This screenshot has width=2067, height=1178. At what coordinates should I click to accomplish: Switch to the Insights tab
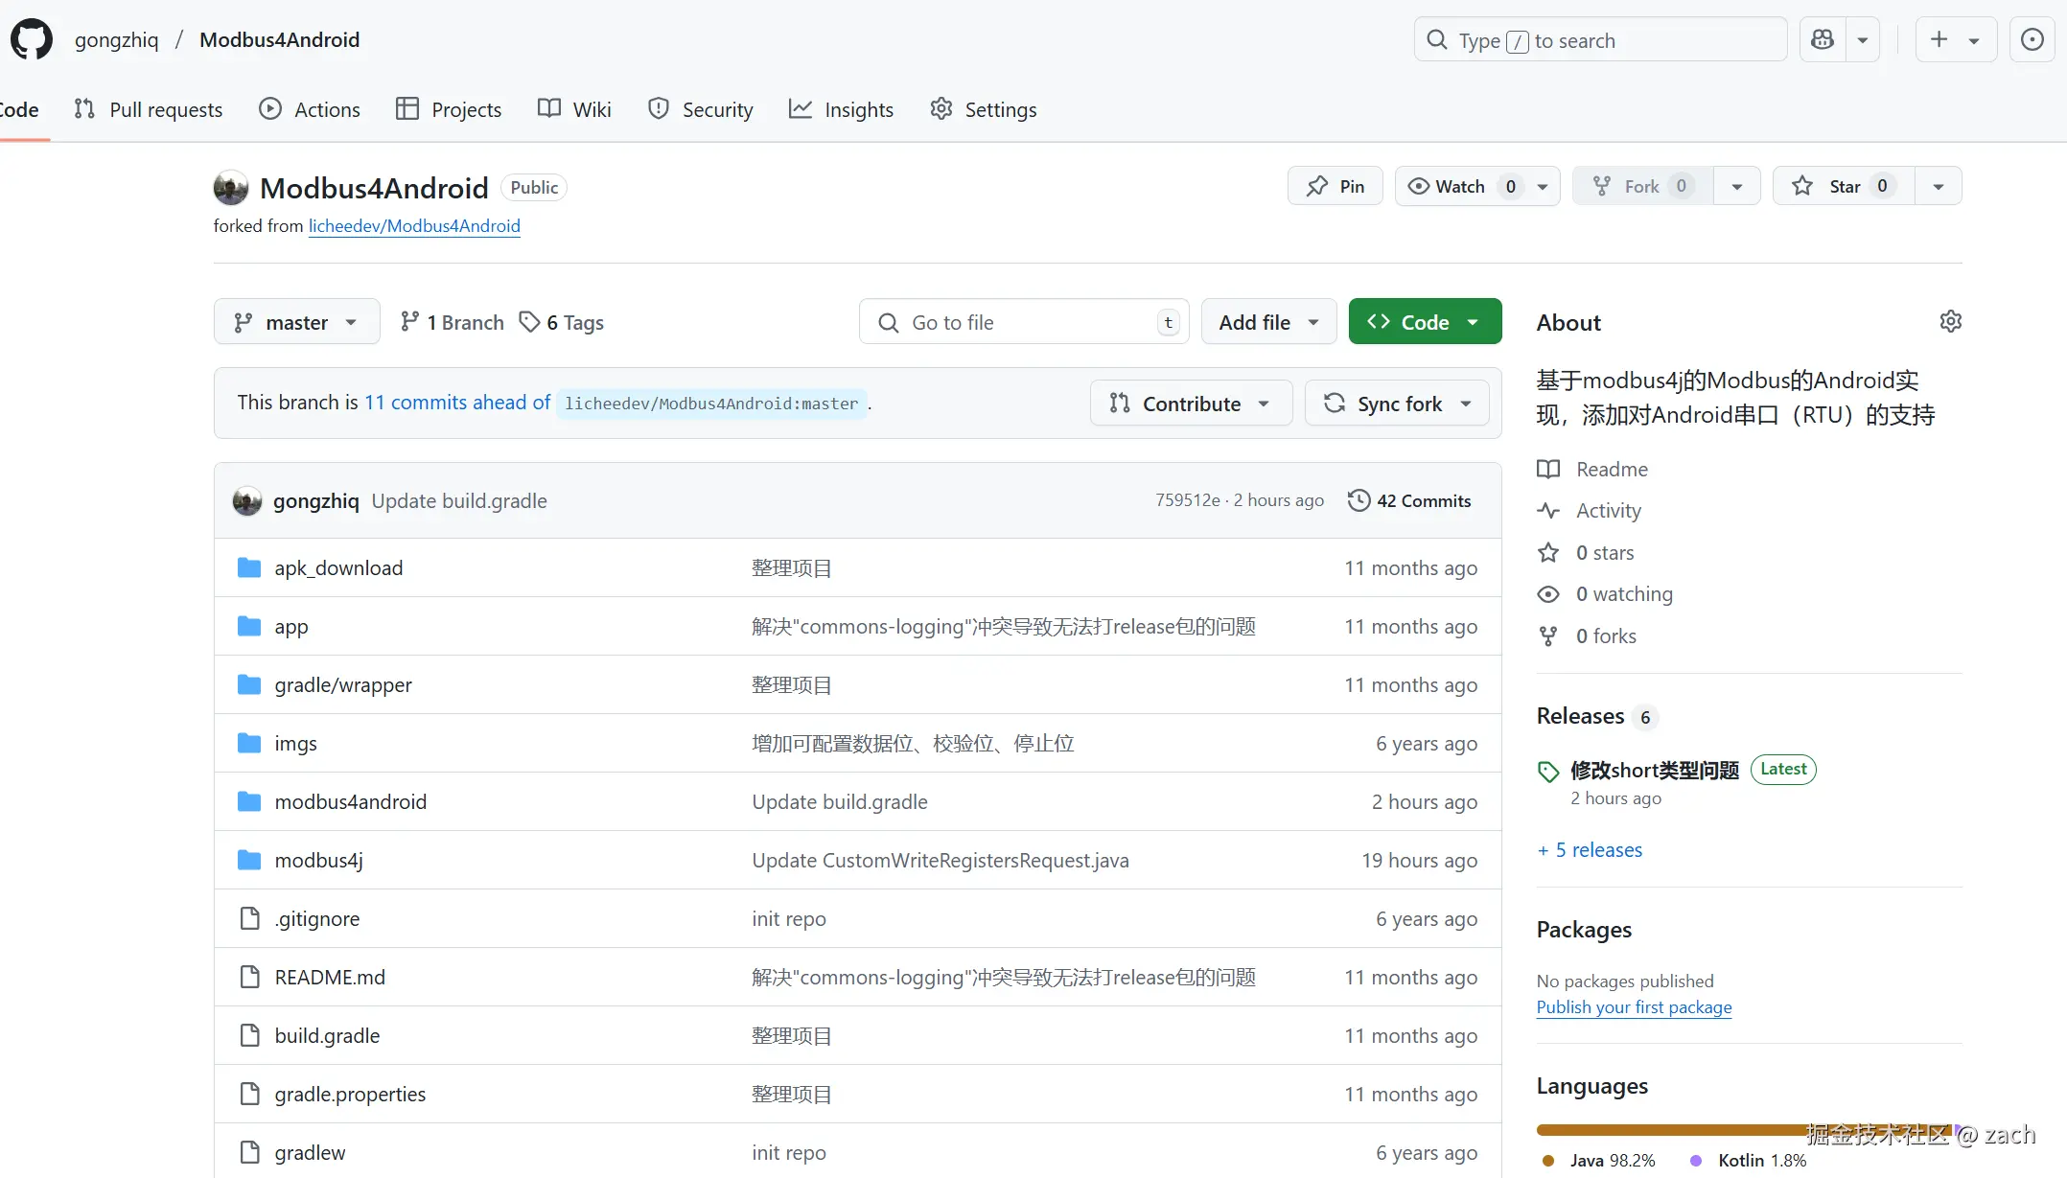pyautogui.click(x=841, y=109)
